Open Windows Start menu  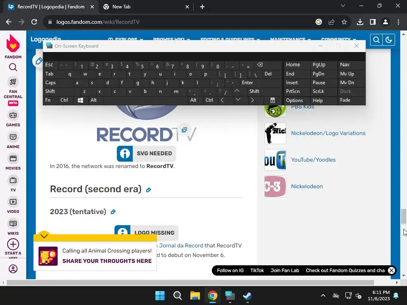[160, 295]
